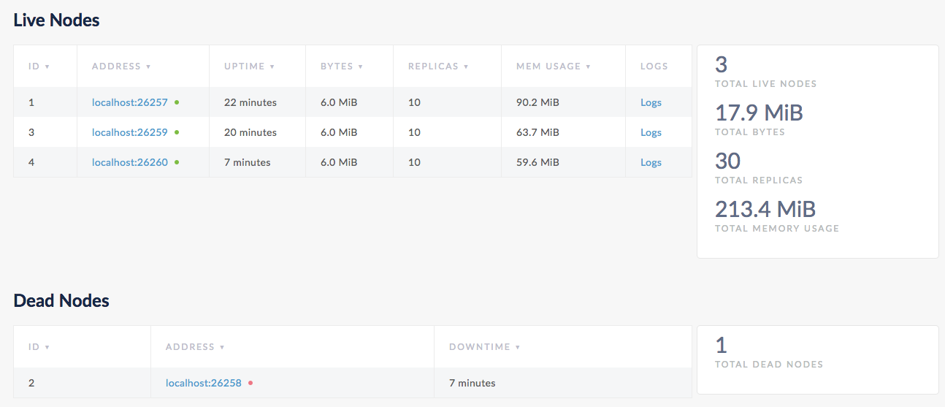Sort live nodes by Mem Usage

553,66
